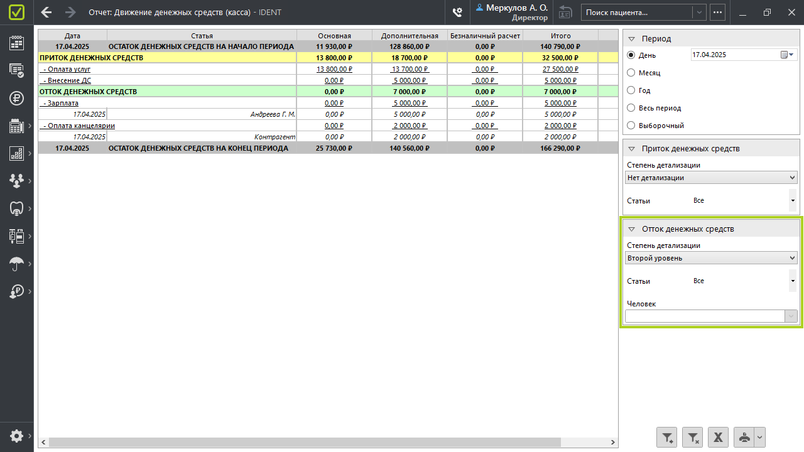Click the Итого column header
This screenshot has height=452, width=804.
(x=560, y=36)
